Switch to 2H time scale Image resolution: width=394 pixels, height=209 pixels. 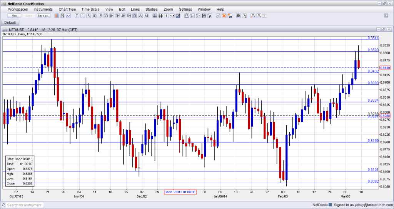(117, 16)
